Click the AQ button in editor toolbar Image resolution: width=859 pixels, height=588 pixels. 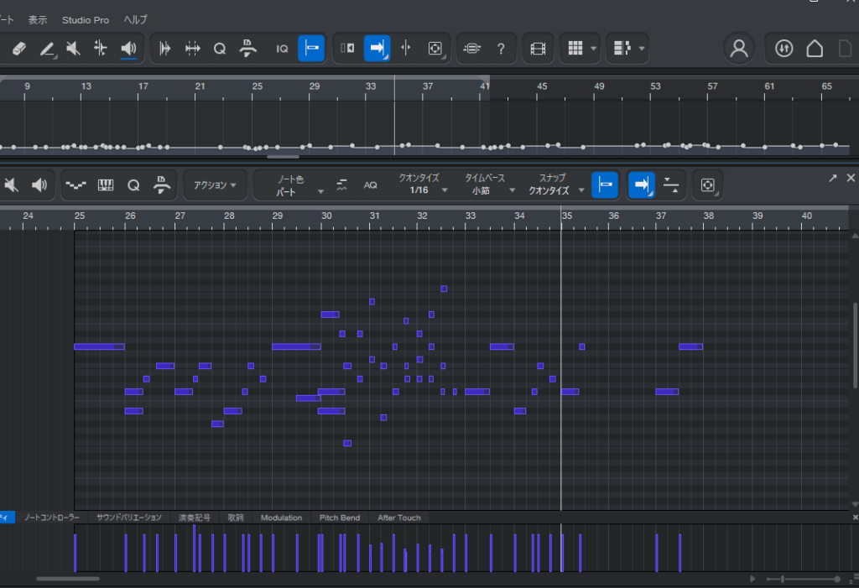pyautogui.click(x=370, y=185)
